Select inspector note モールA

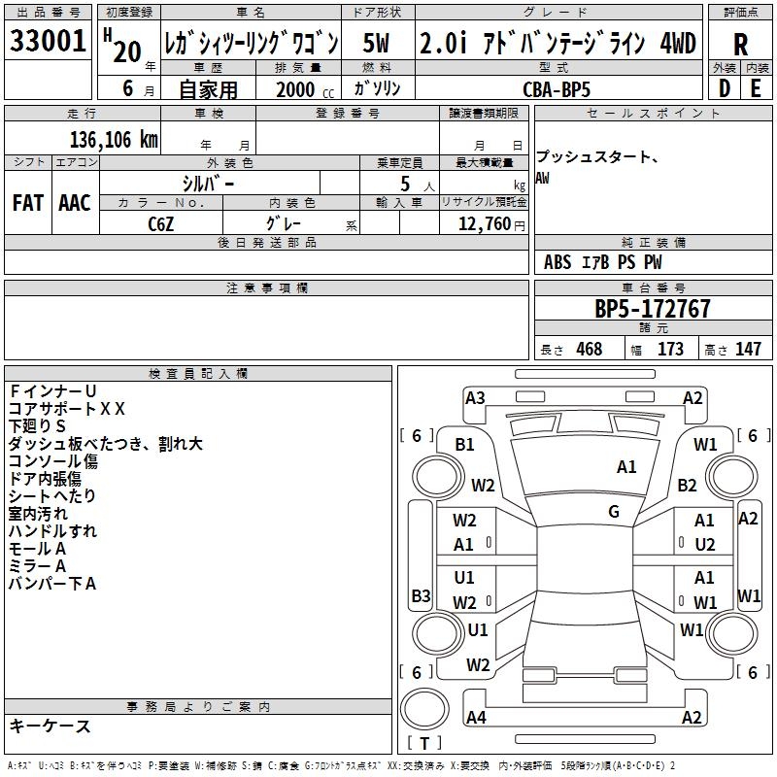coord(37,549)
